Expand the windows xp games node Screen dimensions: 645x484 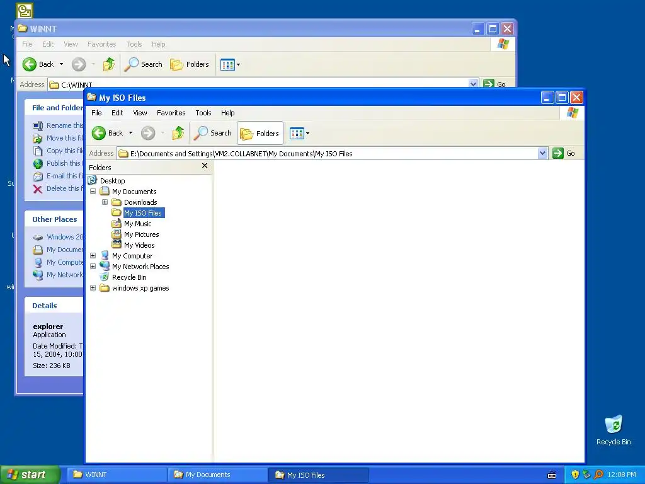93,287
